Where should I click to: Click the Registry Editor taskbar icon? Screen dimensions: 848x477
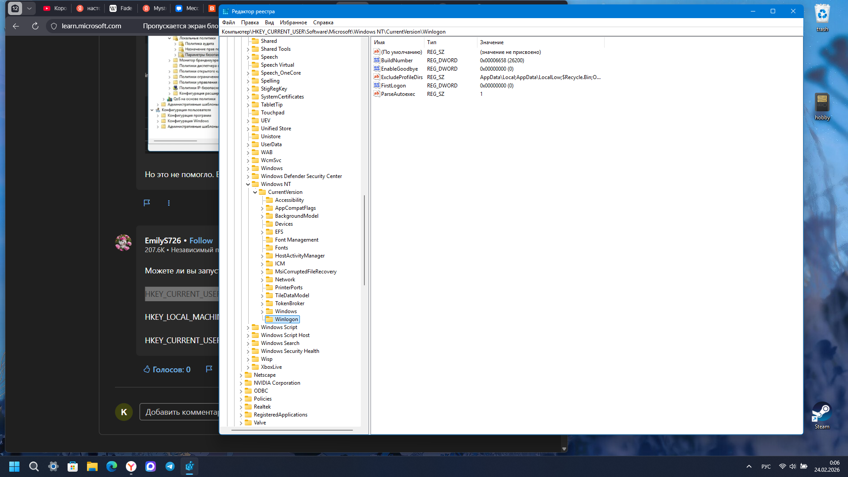coord(189,466)
